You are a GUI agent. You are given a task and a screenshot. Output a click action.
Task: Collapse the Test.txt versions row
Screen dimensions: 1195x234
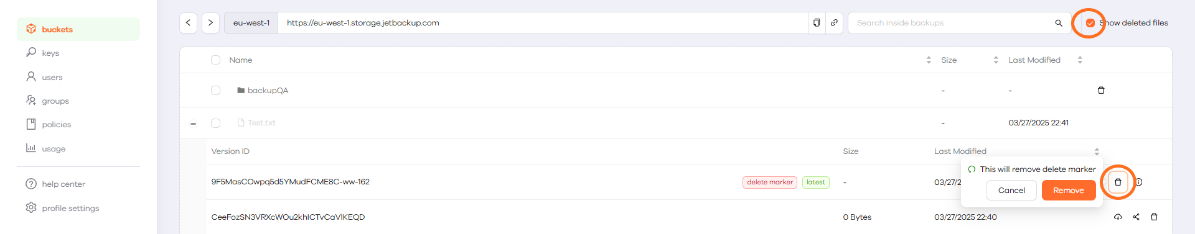pyautogui.click(x=194, y=124)
